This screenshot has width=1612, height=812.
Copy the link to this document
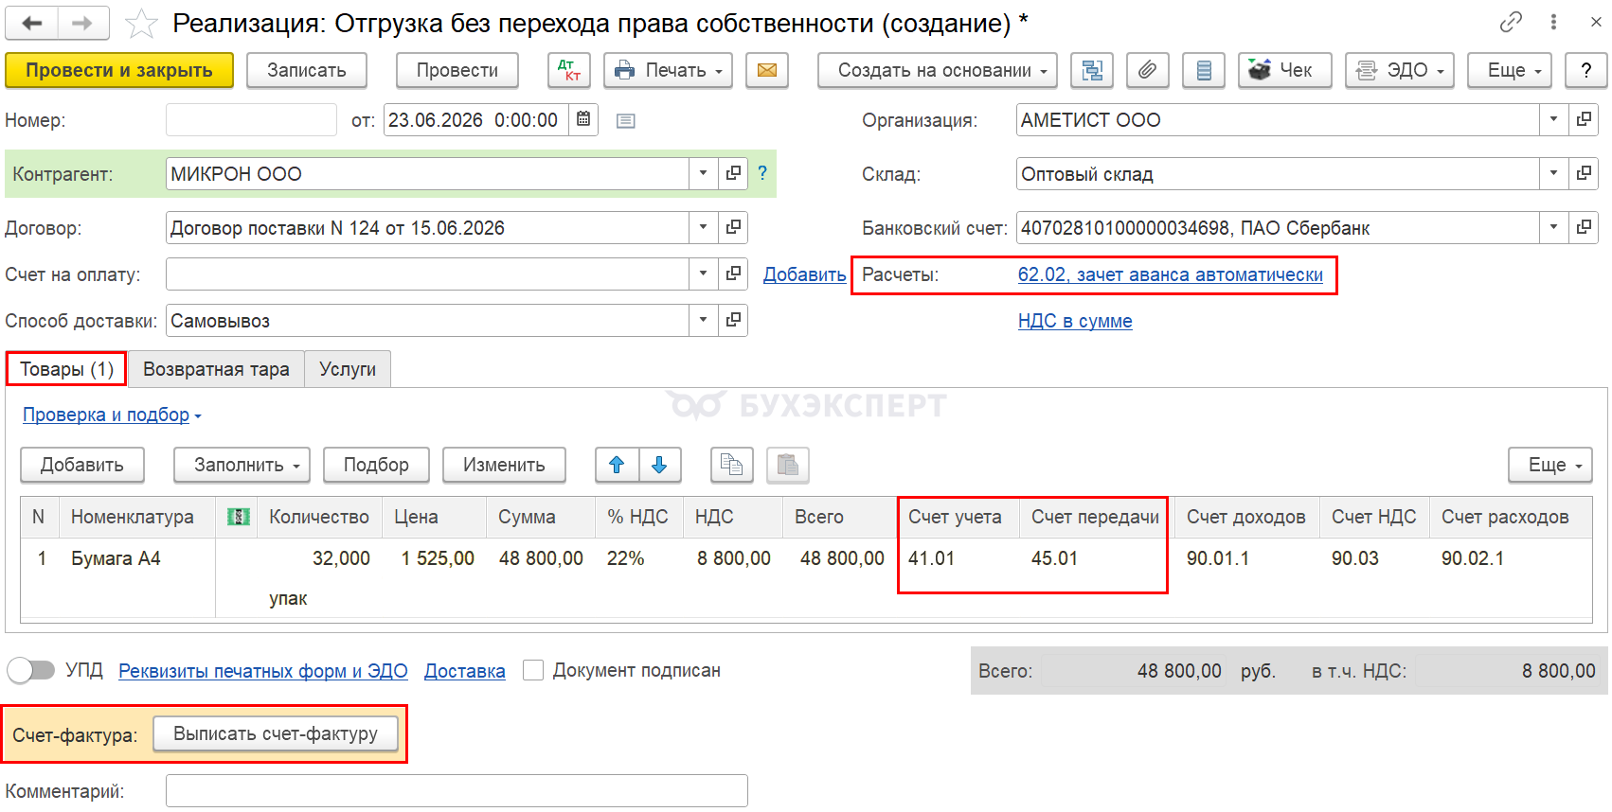coord(1511,22)
